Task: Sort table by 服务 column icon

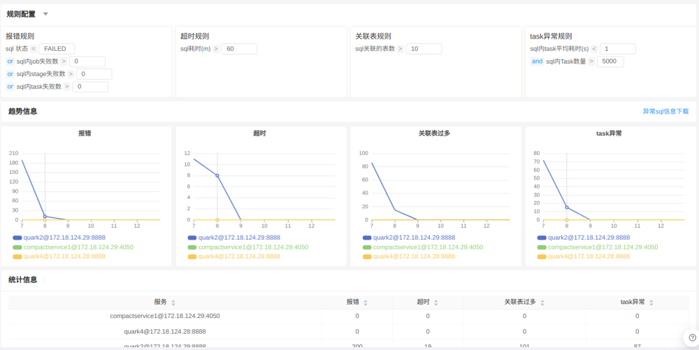Action: [x=173, y=302]
